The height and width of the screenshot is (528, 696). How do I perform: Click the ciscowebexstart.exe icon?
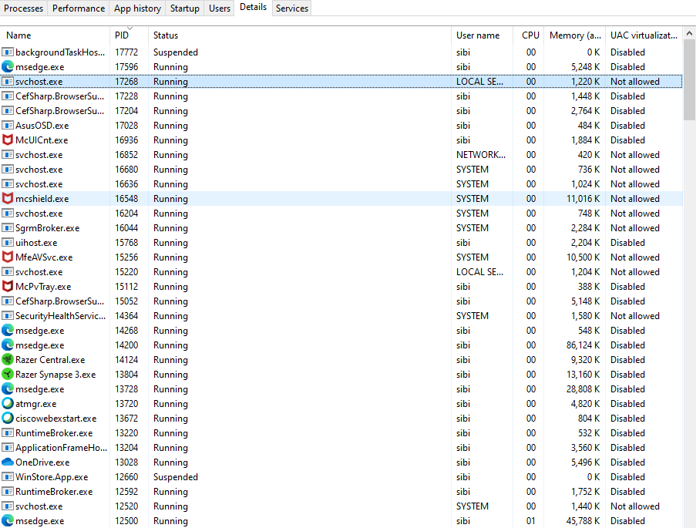[x=8, y=419]
